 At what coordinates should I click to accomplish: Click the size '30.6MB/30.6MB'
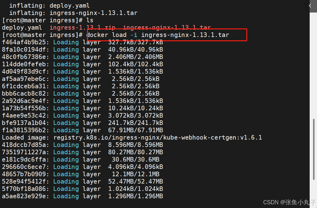tap(136, 159)
